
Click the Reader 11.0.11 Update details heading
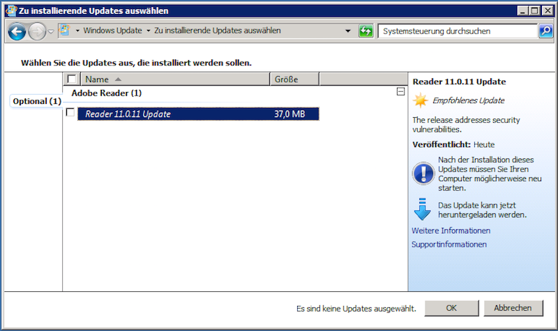click(x=459, y=82)
